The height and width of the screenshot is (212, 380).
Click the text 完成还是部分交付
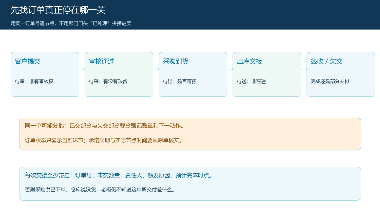coord(330,82)
